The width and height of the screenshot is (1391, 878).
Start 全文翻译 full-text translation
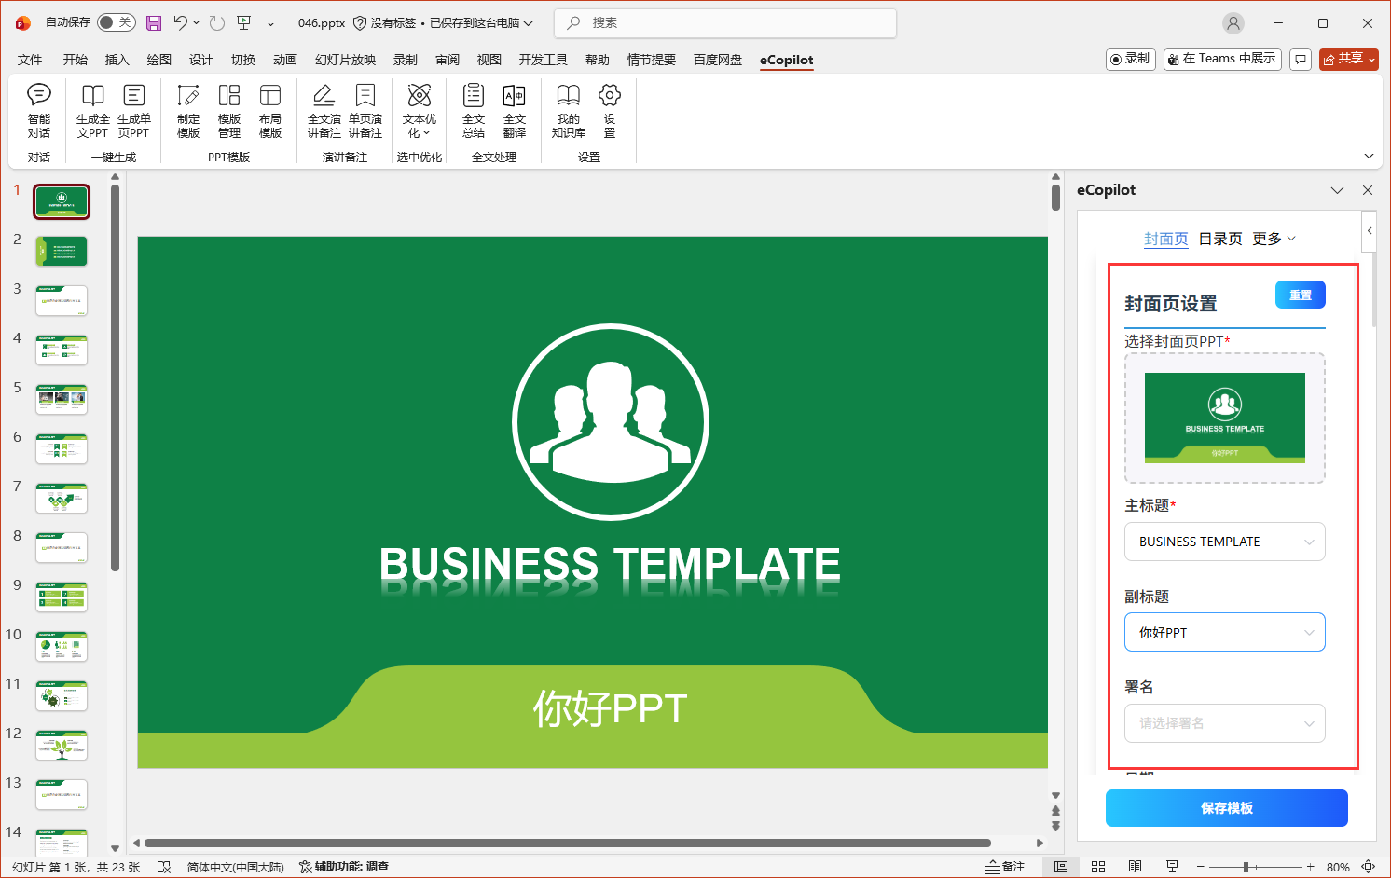[x=514, y=112]
